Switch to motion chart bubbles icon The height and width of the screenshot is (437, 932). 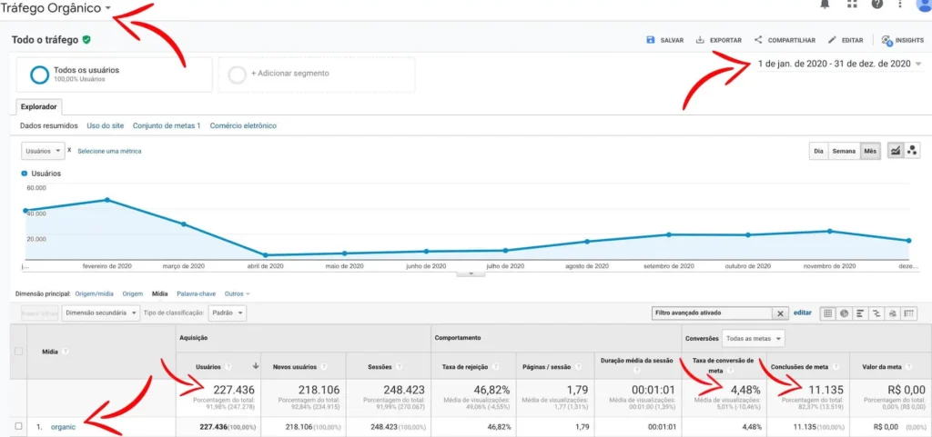912,151
